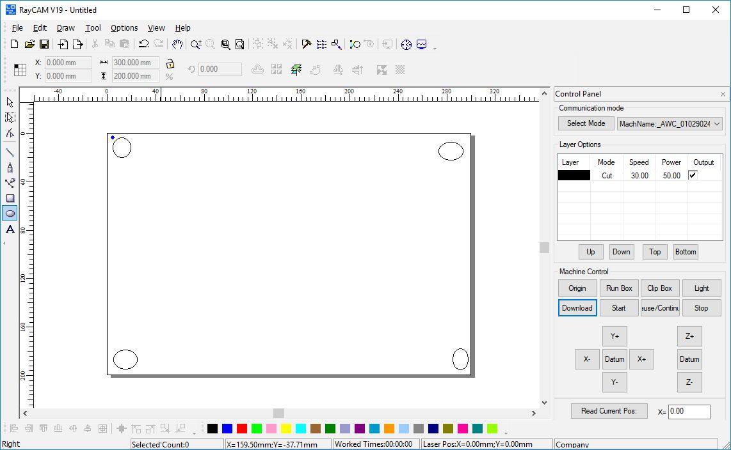Toggle the aspect ratio lock icon

coord(170,63)
